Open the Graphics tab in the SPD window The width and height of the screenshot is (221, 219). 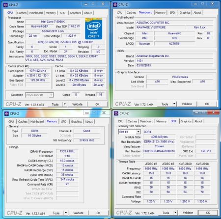click(186, 121)
